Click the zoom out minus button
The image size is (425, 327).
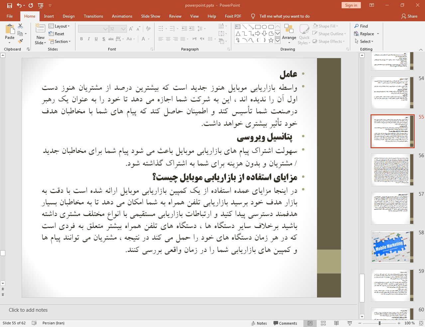(x=360, y=323)
